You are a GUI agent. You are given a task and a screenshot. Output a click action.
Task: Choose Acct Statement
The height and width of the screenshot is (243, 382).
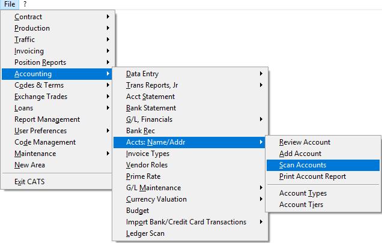coord(190,97)
